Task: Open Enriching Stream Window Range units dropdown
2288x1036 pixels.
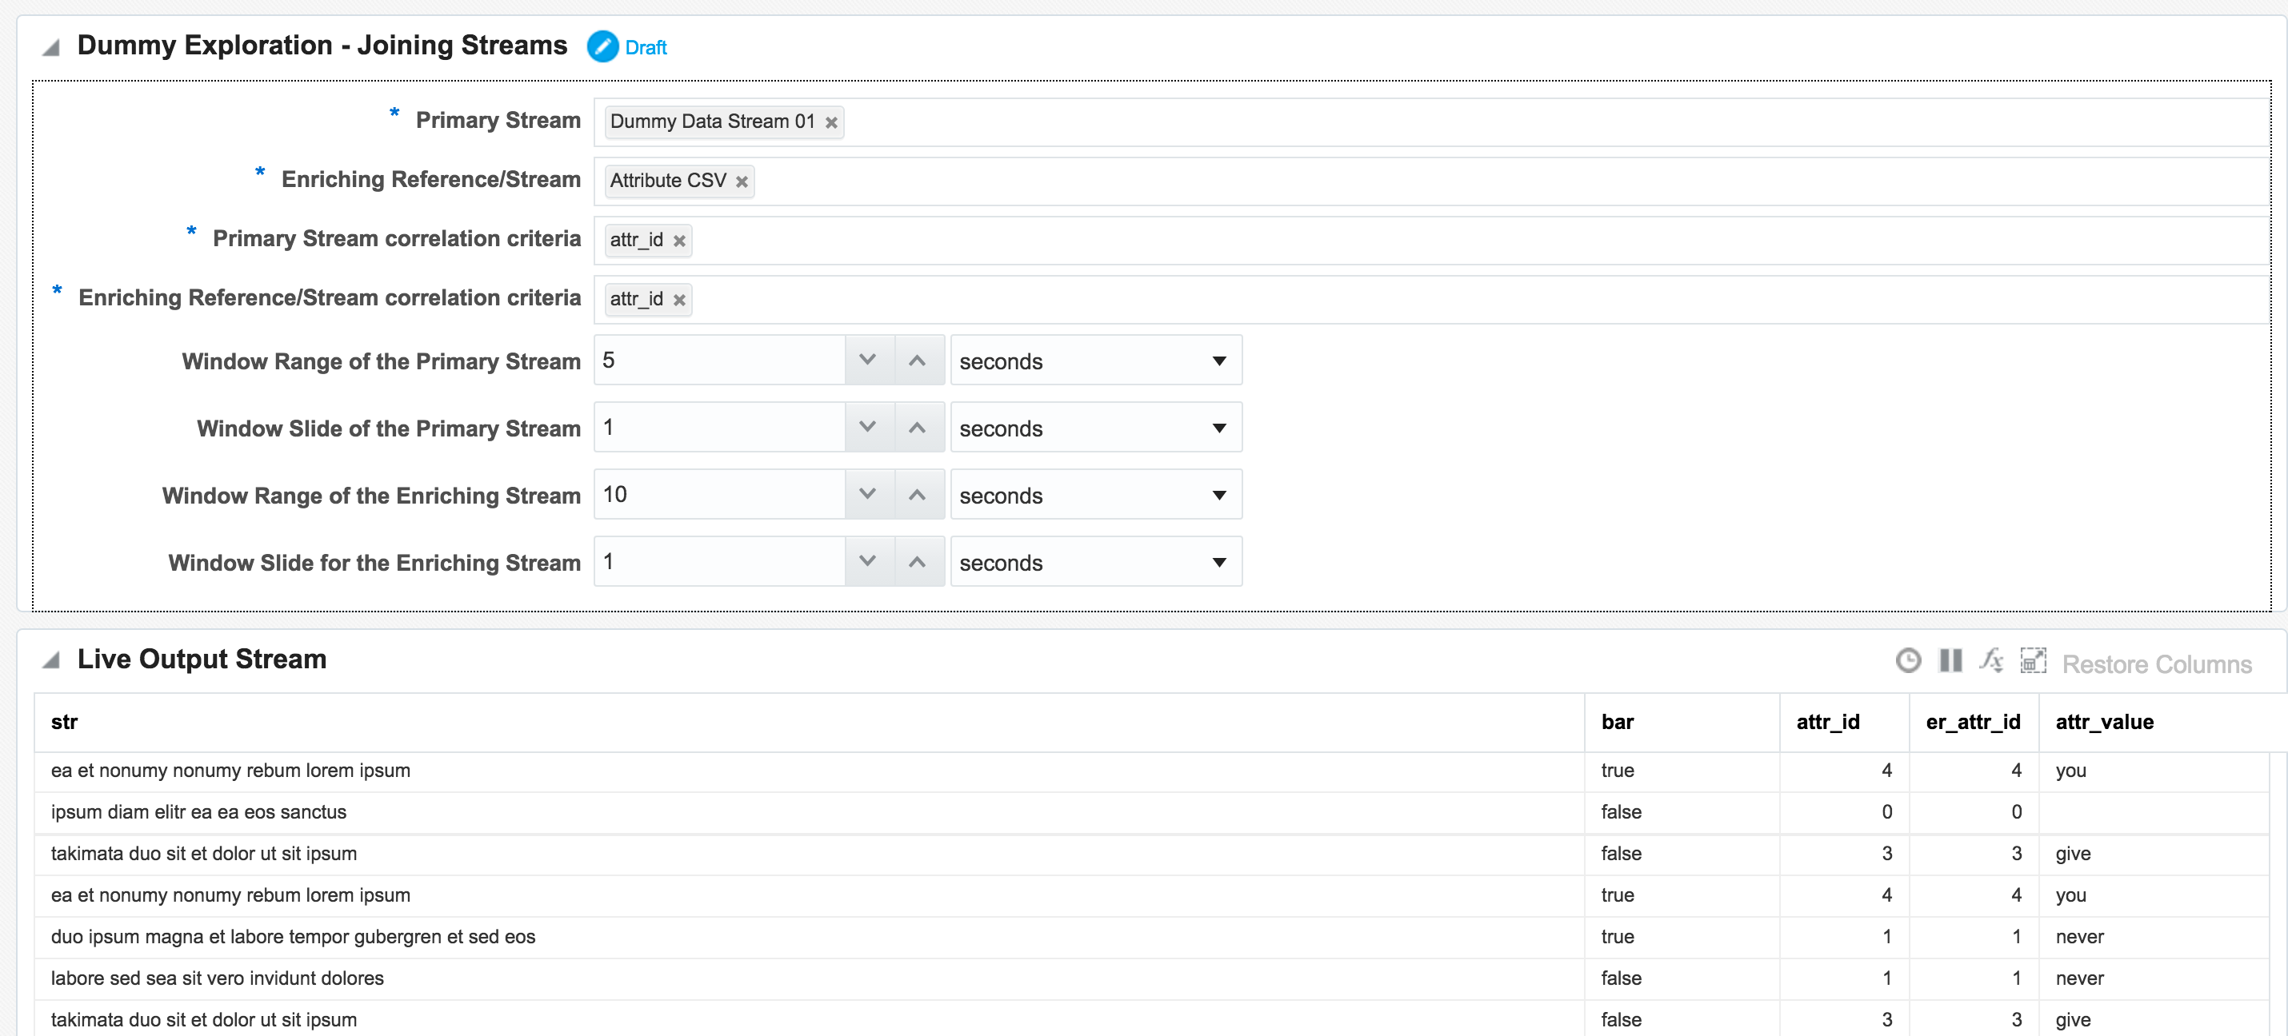Action: [1218, 496]
